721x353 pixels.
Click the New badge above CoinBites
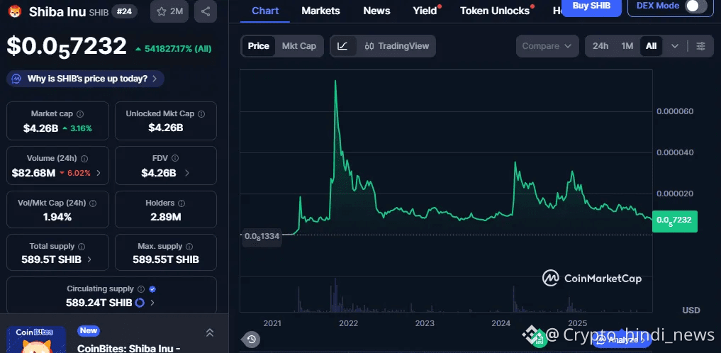[89, 330]
